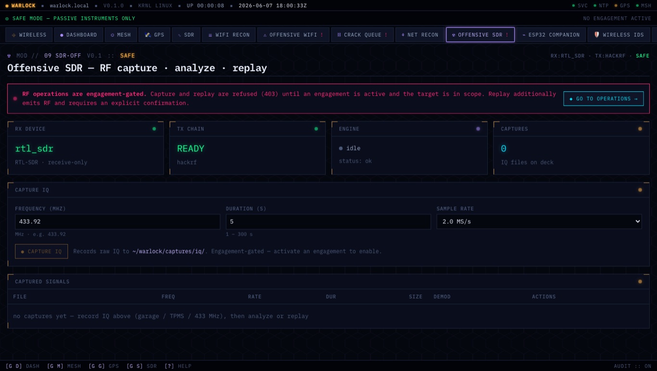The image size is (657, 371).
Task: Open the Sample Rate dropdown
Action: tap(539, 221)
